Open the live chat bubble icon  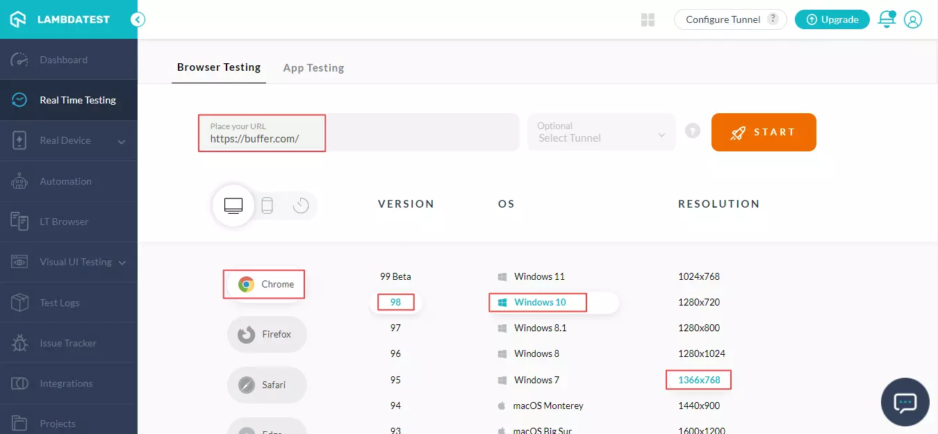tap(905, 401)
